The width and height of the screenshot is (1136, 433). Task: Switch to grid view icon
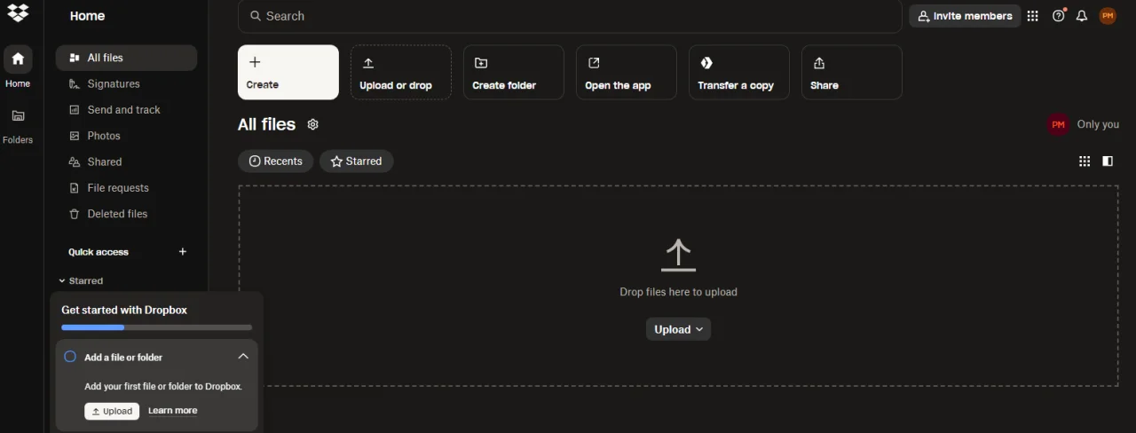pyautogui.click(x=1085, y=161)
